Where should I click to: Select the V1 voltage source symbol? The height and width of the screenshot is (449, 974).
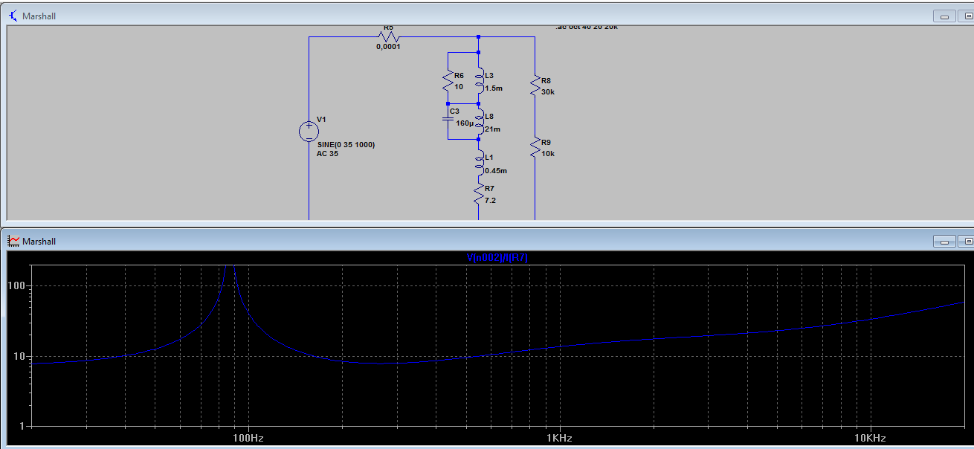[x=309, y=132]
